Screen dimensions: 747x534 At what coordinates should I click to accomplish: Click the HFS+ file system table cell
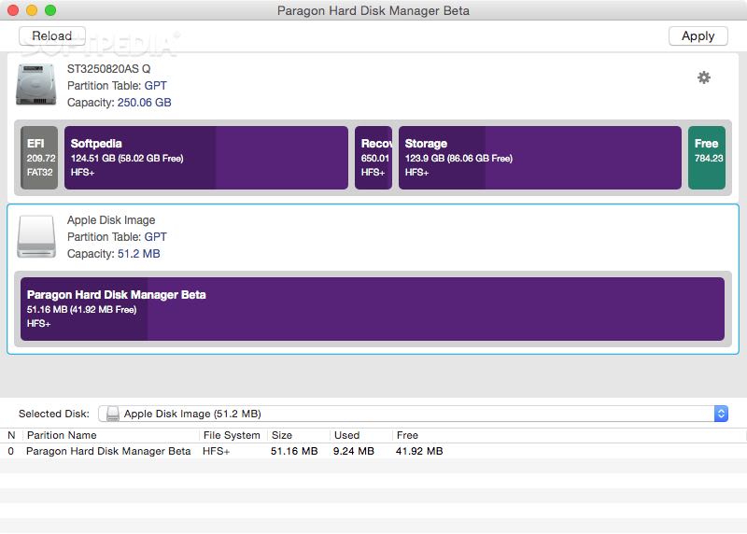[217, 451]
